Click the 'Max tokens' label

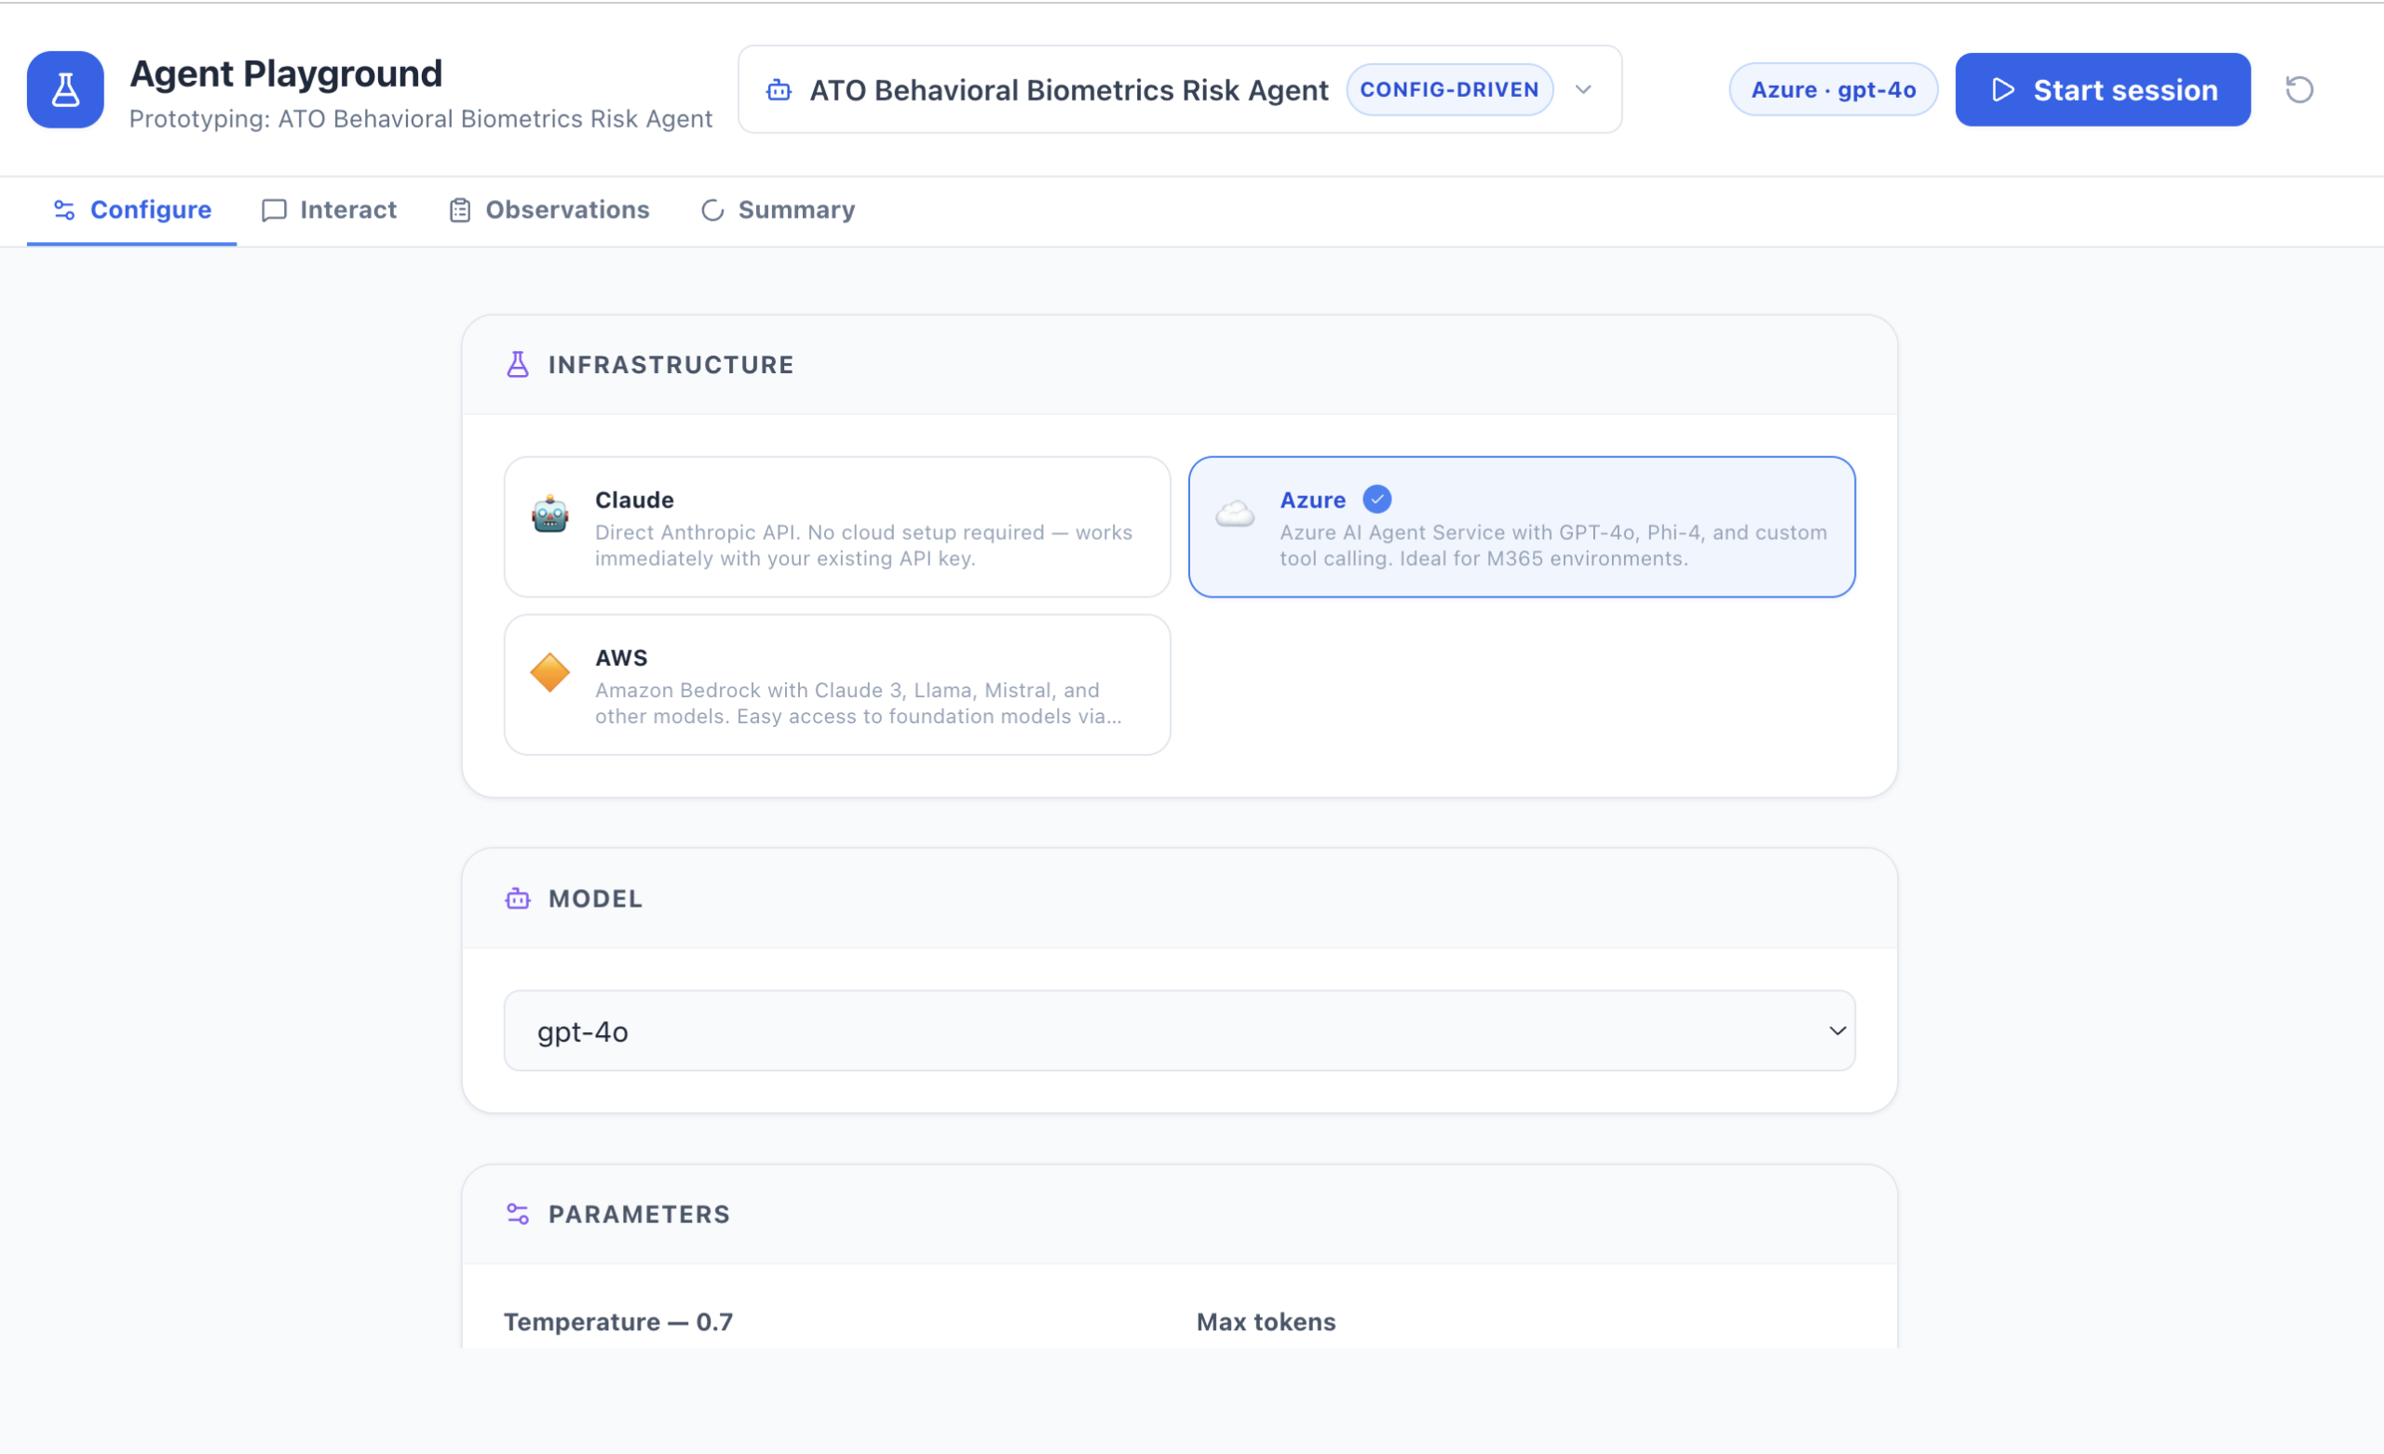pyautogui.click(x=1266, y=1322)
